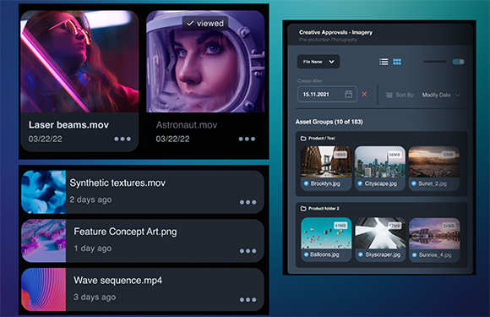Expand the Modify Date sort dropdown

(x=441, y=95)
